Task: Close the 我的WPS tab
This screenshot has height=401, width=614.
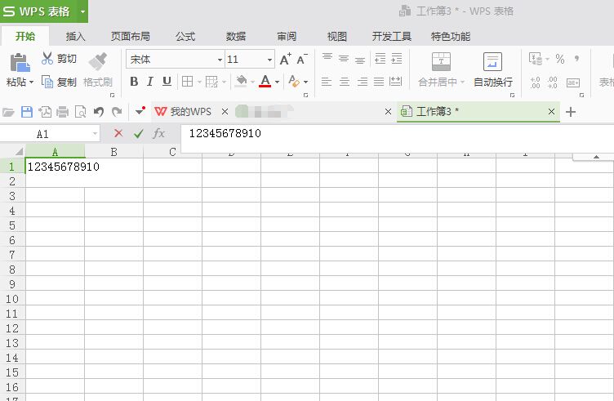Action: coord(225,112)
